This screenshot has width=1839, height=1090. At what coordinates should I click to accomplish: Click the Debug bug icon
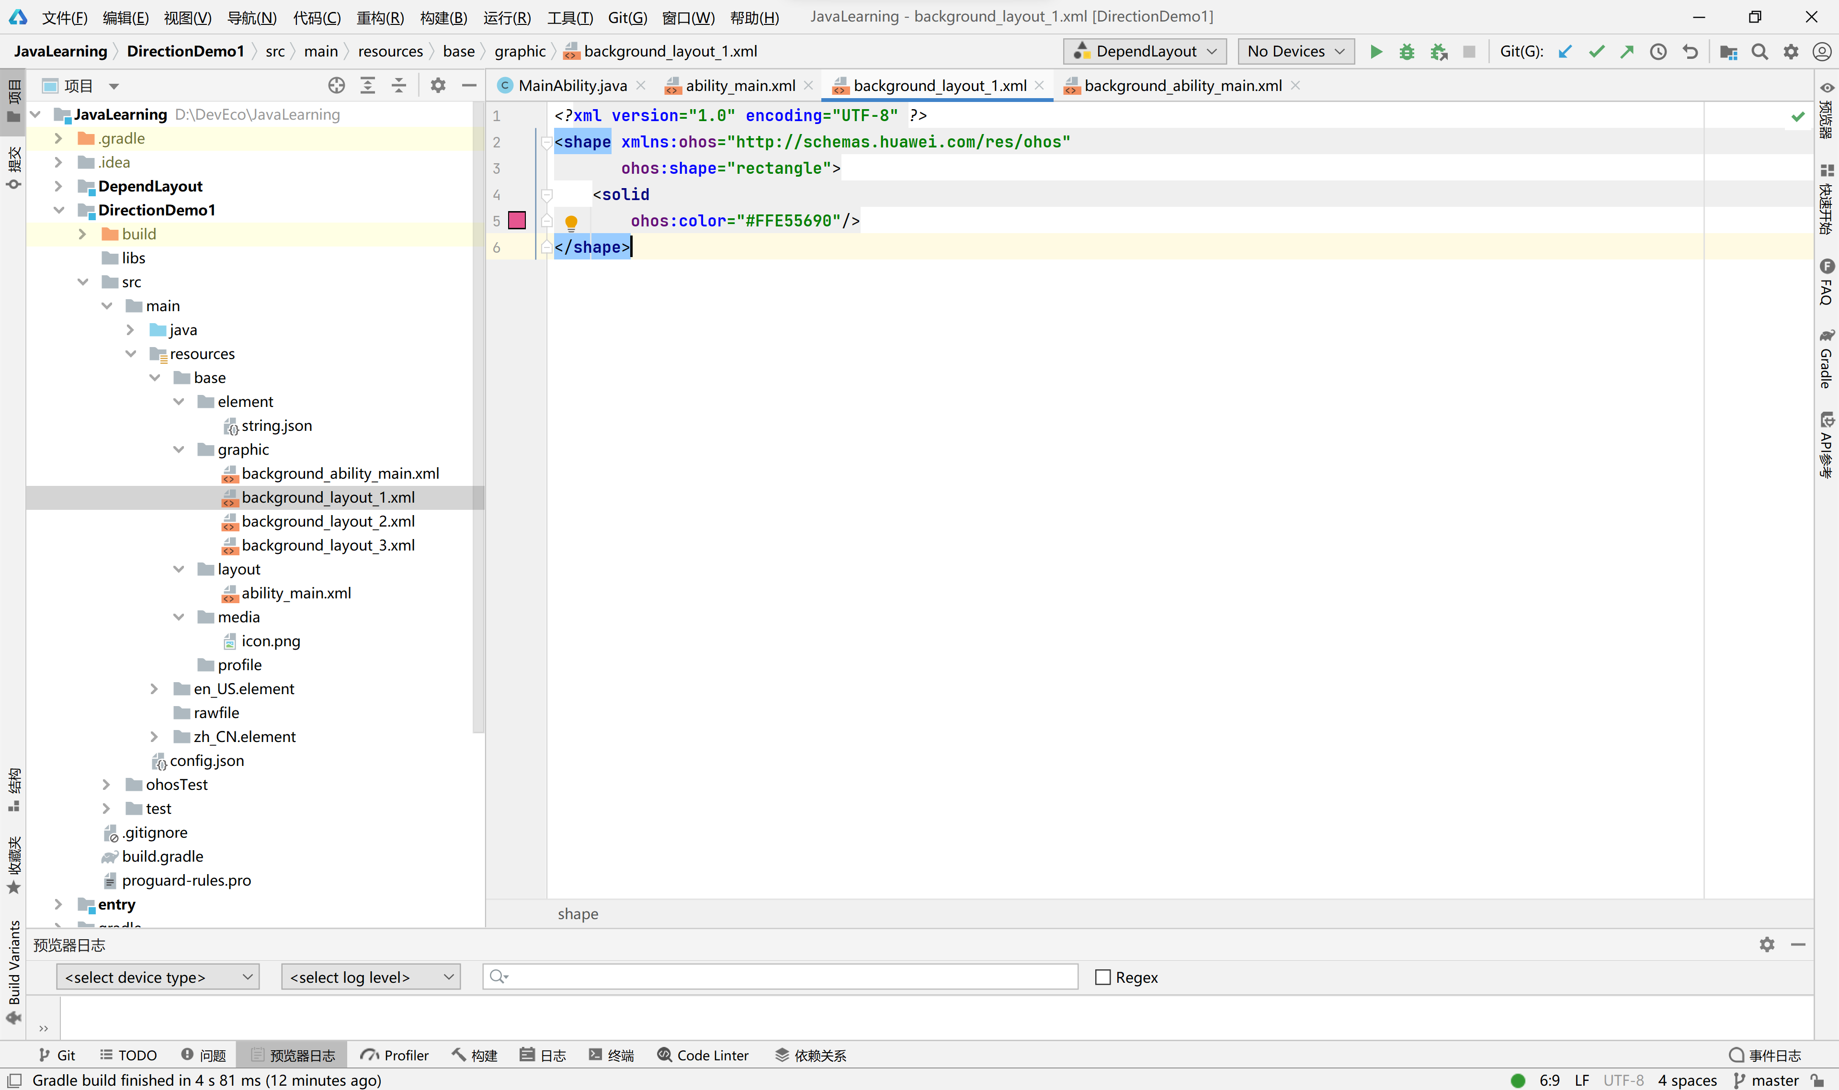(x=1406, y=51)
